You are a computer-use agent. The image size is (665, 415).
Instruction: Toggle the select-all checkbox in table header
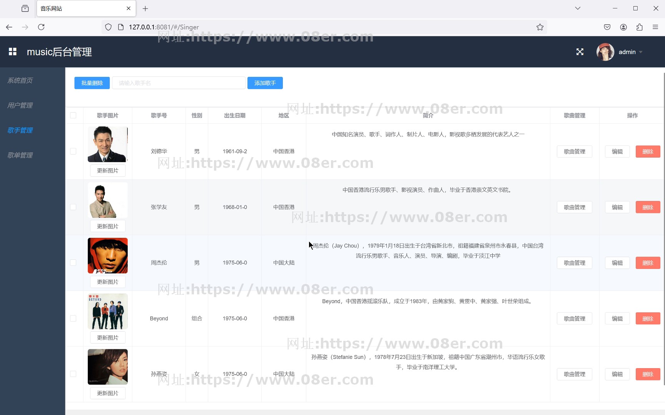click(x=73, y=115)
